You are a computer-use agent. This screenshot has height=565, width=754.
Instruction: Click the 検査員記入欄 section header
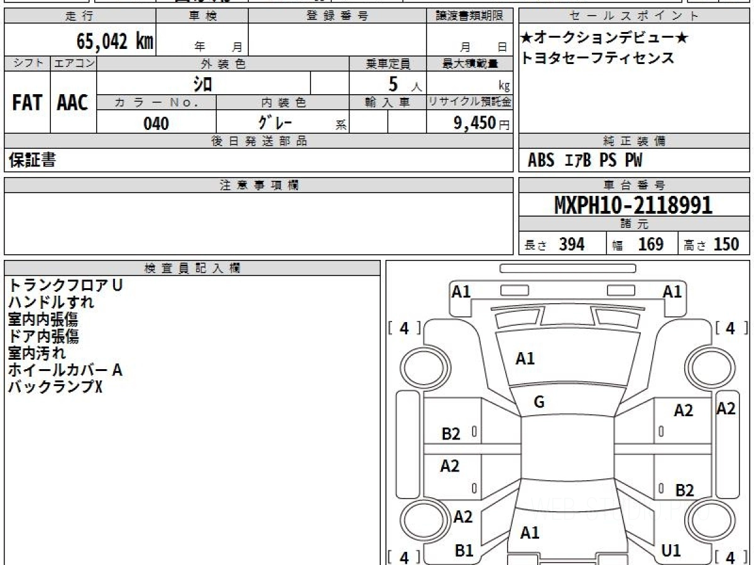click(192, 268)
